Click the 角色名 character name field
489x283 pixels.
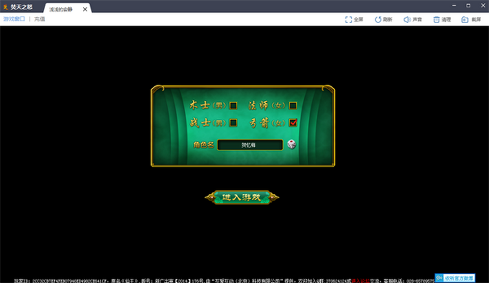coord(250,145)
